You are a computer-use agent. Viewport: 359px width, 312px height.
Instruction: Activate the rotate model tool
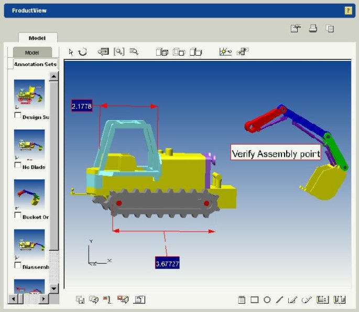tap(83, 52)
